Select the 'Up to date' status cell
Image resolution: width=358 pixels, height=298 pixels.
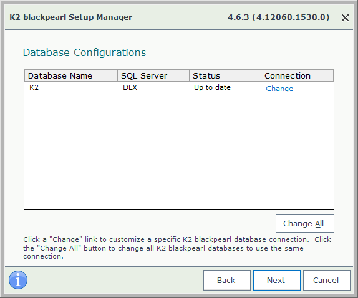pyautogui.click(x=212, y=87)
